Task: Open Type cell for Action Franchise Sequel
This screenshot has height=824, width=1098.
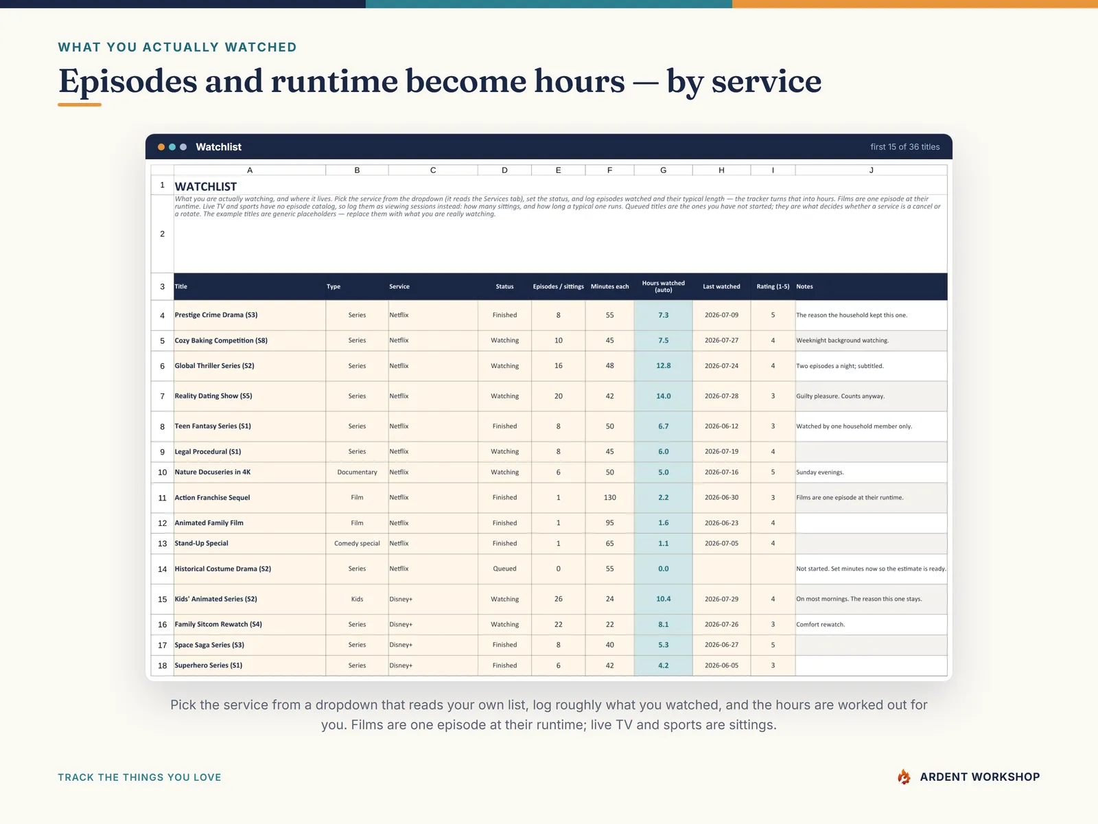Action: (357, 498)
